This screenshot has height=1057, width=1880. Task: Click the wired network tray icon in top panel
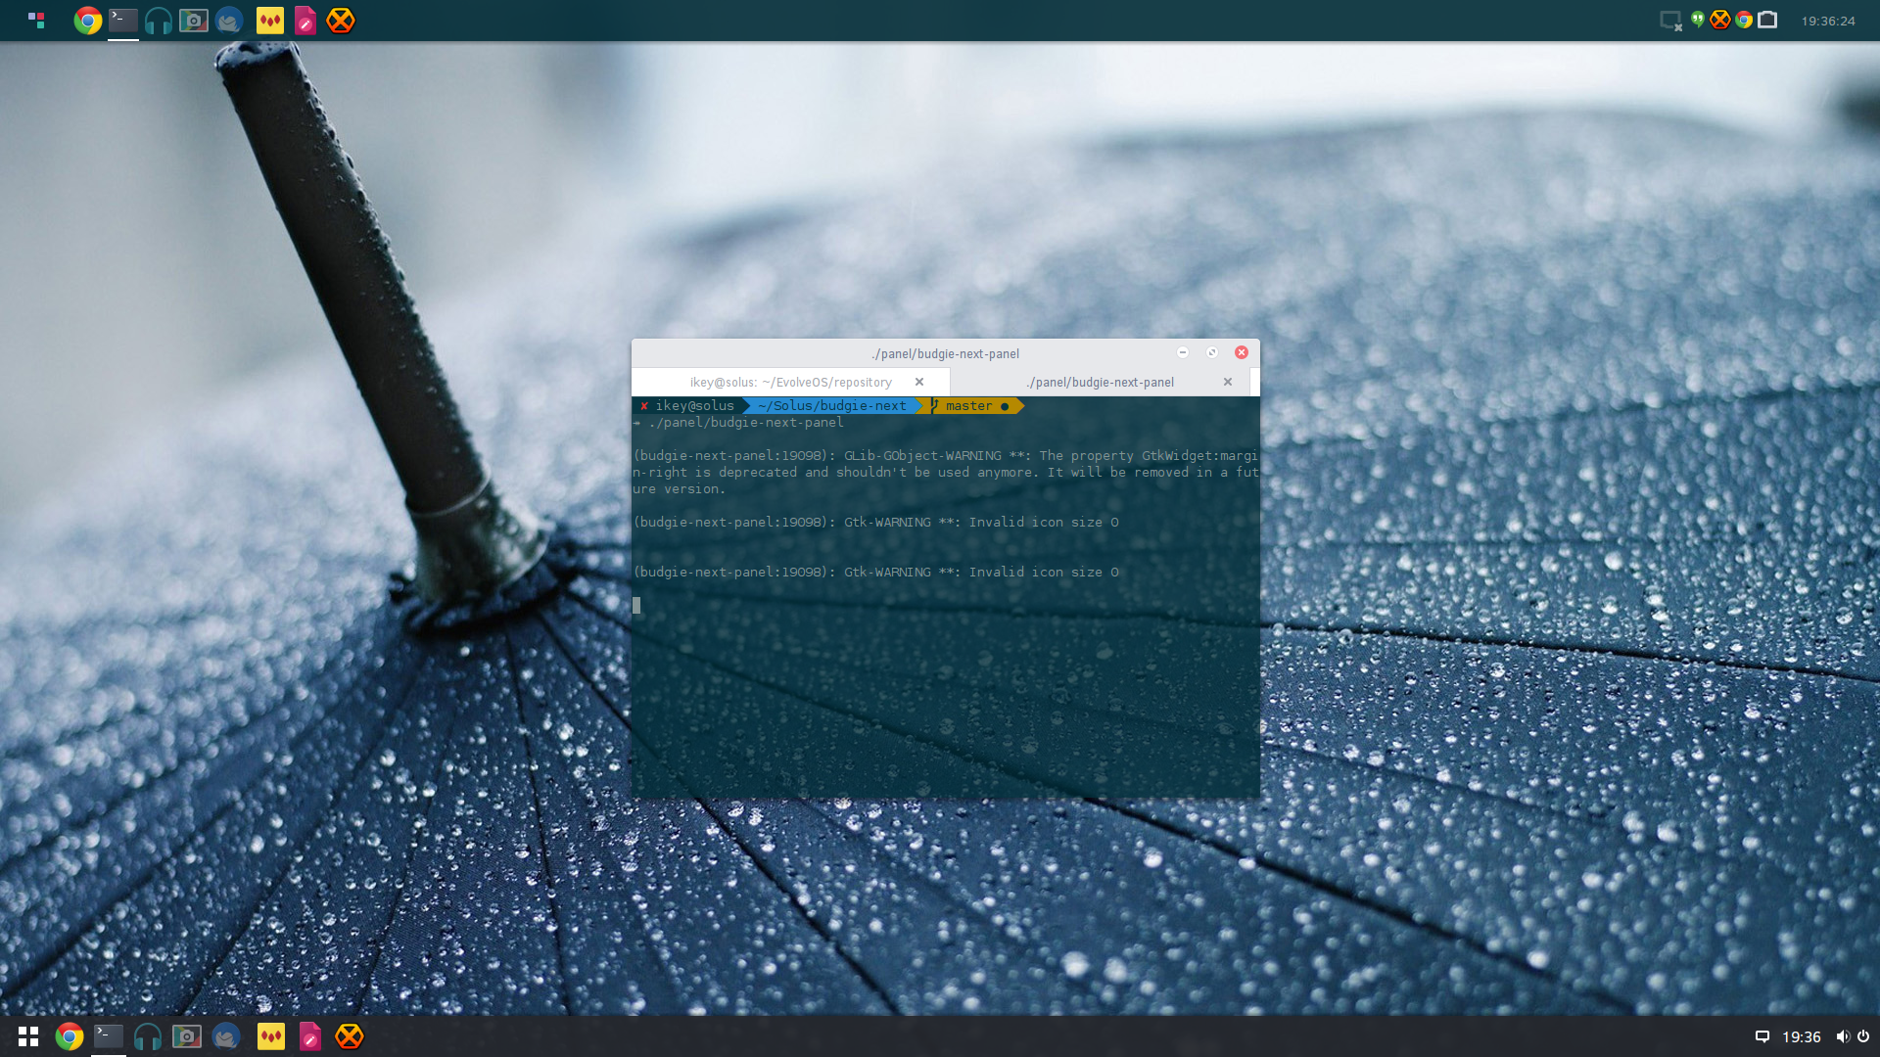click(1767, 20)
